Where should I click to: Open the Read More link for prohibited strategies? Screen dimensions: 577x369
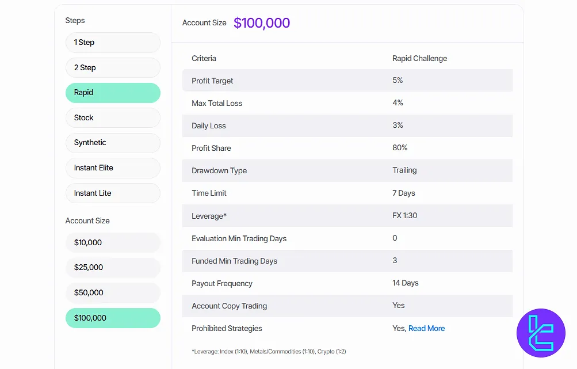(x=426, y=328)
